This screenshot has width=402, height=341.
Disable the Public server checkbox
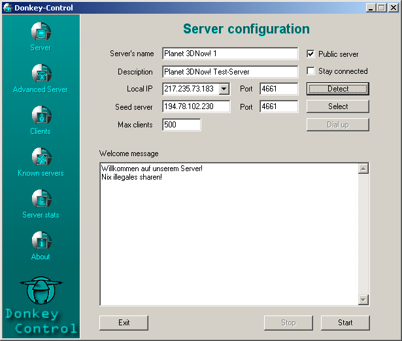point(310,54)
